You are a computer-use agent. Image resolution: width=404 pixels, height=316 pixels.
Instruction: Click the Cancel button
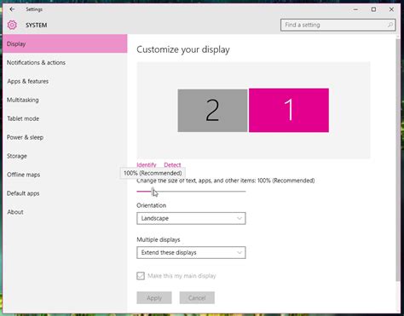coord(197,298)
